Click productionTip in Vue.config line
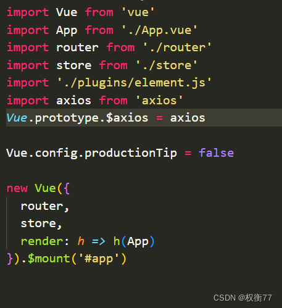 pyautogui.click(x=131, y=153)
